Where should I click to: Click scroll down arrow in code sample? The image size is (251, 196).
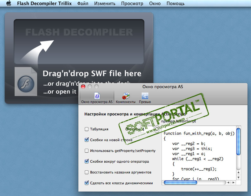point(239,177)
